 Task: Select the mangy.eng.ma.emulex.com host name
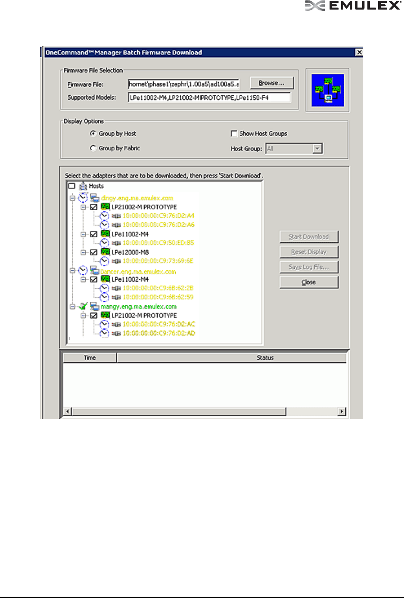[x=139, y=307]
